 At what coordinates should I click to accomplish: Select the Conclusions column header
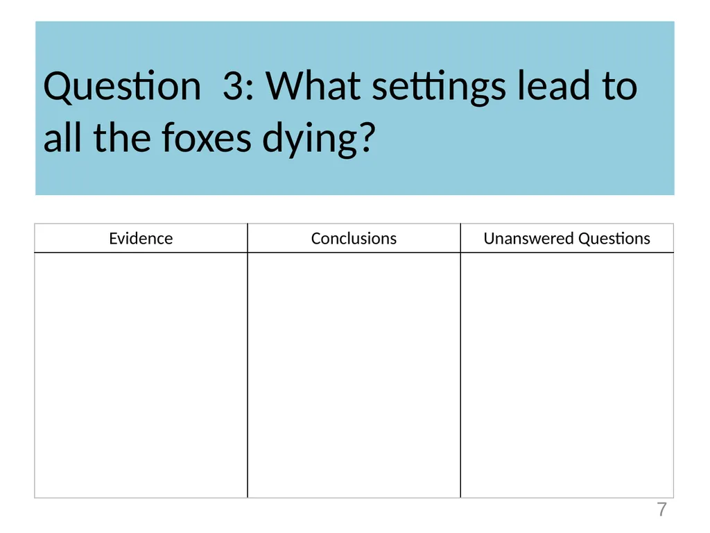(x=354, y=239)
